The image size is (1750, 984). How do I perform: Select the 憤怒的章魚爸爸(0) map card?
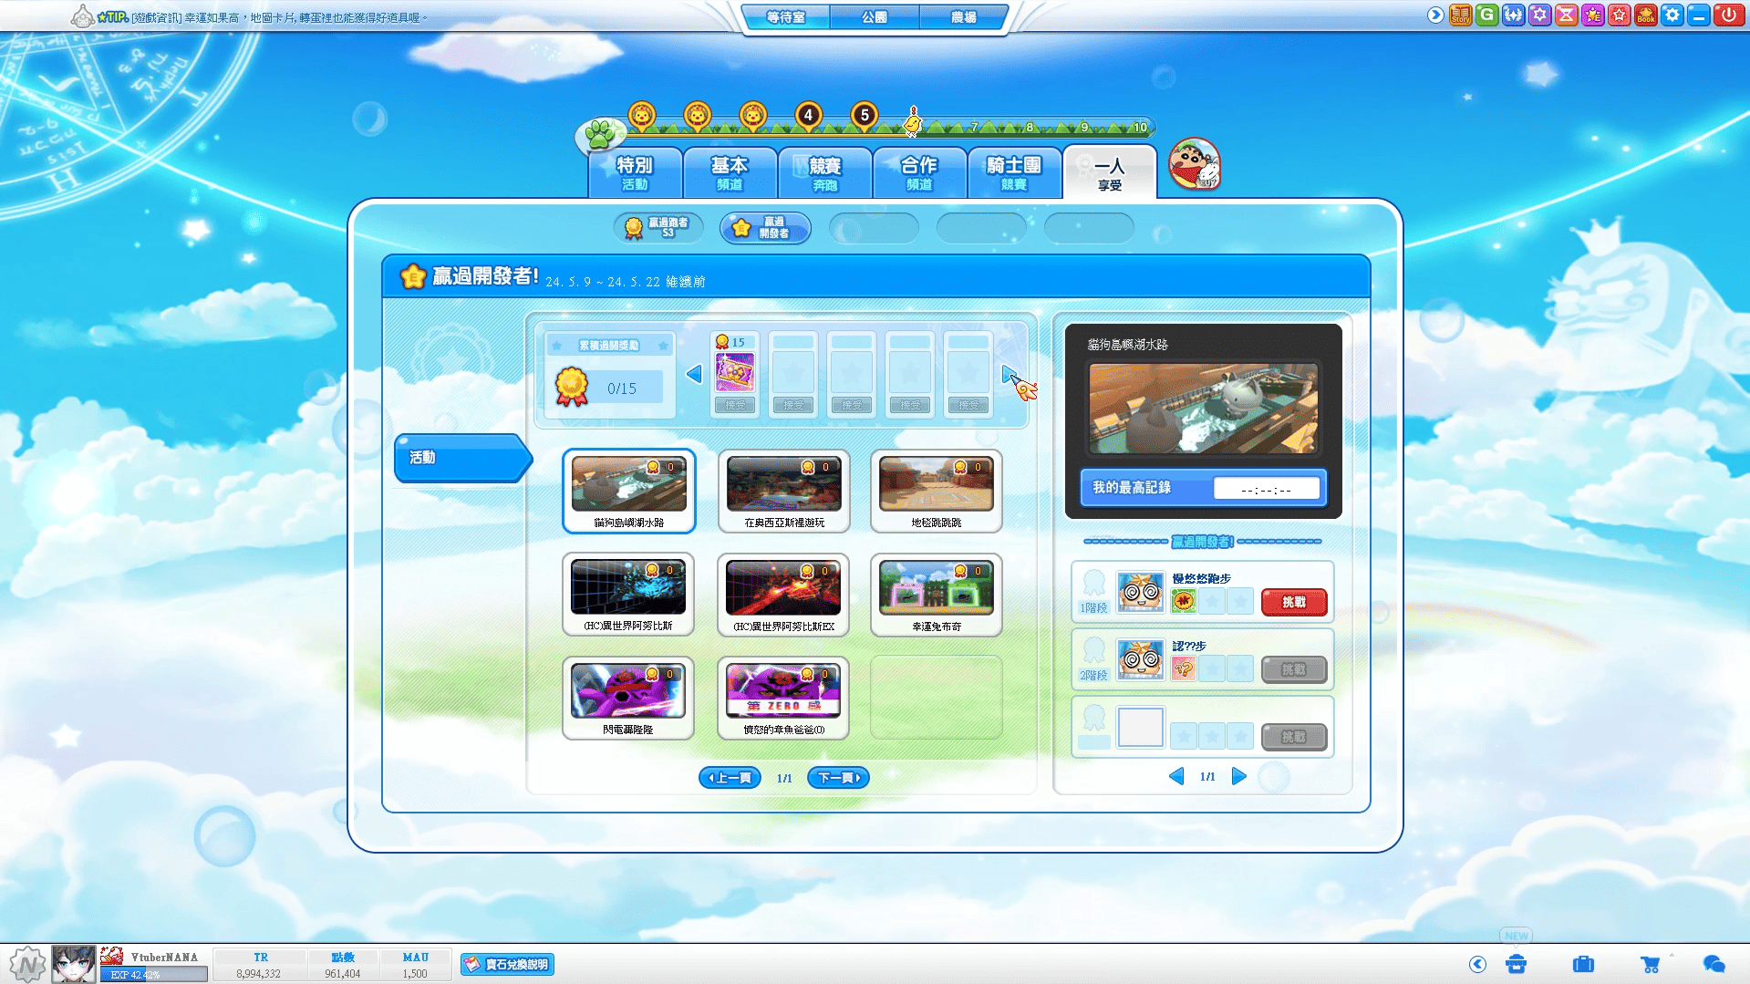point(783,698)
